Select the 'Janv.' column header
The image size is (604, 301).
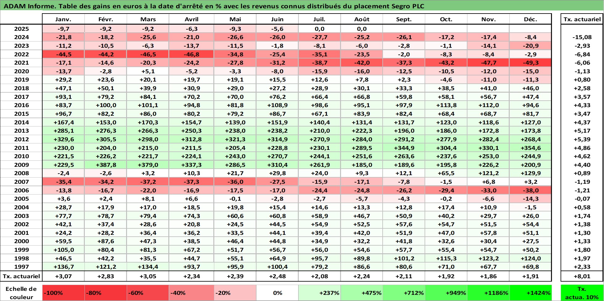[63, 19]
